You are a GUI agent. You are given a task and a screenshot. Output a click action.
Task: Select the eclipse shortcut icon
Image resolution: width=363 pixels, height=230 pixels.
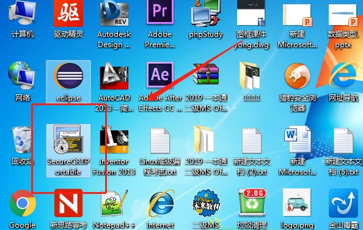click(x=68, y=76)
